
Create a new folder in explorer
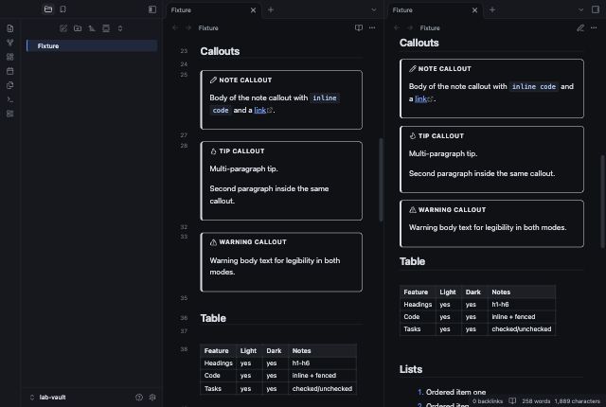click(78, 28)
